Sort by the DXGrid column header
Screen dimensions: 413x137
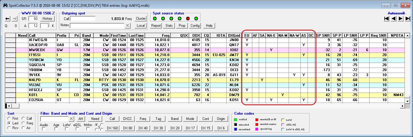pos(235,35)
